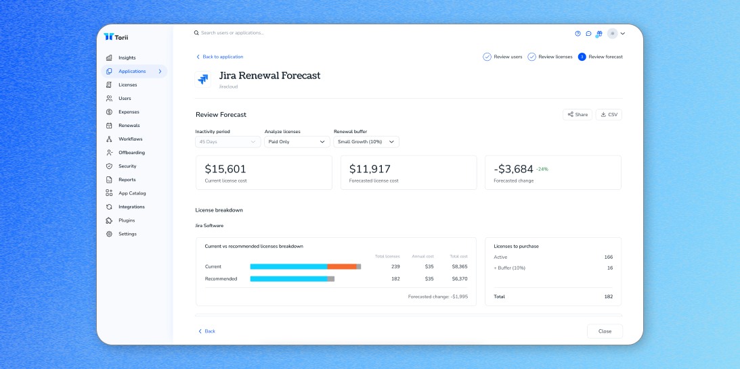740x369 pixels.
Task: Click the Recommended licenses bar
Action: click(292, 279)
